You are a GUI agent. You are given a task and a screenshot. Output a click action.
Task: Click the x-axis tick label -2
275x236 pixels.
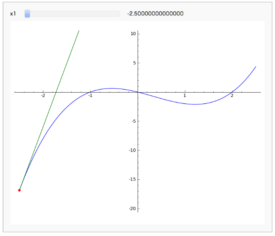point(43,96)
